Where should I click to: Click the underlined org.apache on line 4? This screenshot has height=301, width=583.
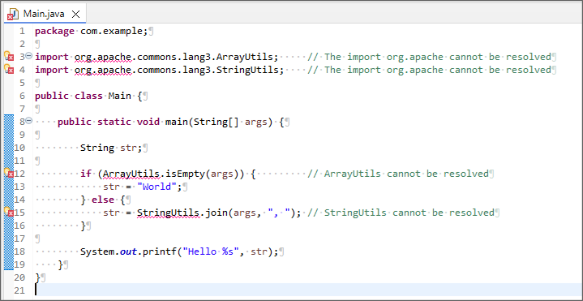(103, 71)
